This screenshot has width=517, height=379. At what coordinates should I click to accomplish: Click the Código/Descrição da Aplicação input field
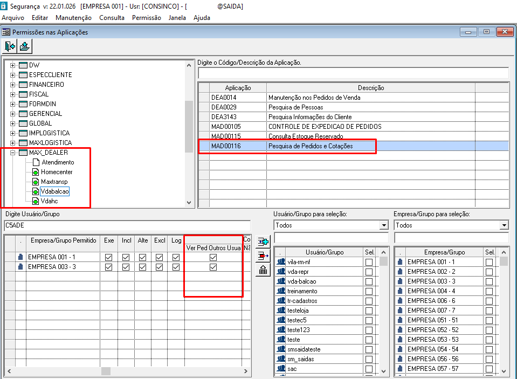[354, 73]
